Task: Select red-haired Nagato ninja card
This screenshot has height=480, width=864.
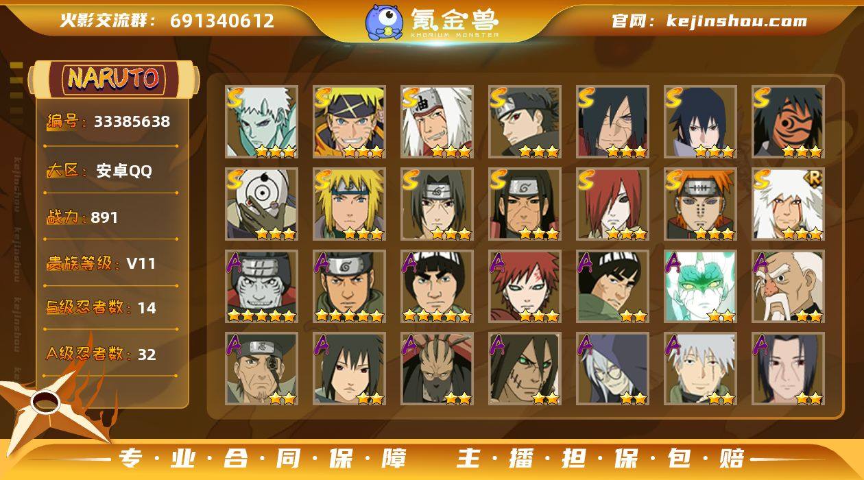Action: (613, 204)
